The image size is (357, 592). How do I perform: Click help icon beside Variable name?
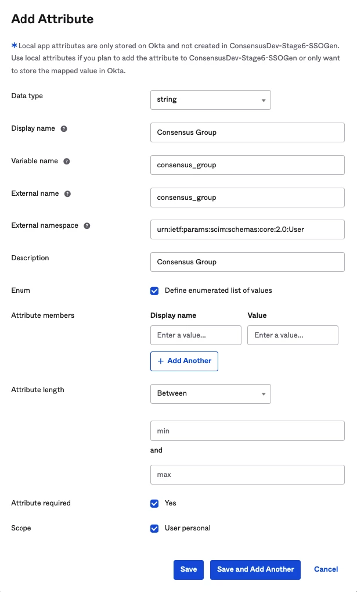click(x=67, y=162)
